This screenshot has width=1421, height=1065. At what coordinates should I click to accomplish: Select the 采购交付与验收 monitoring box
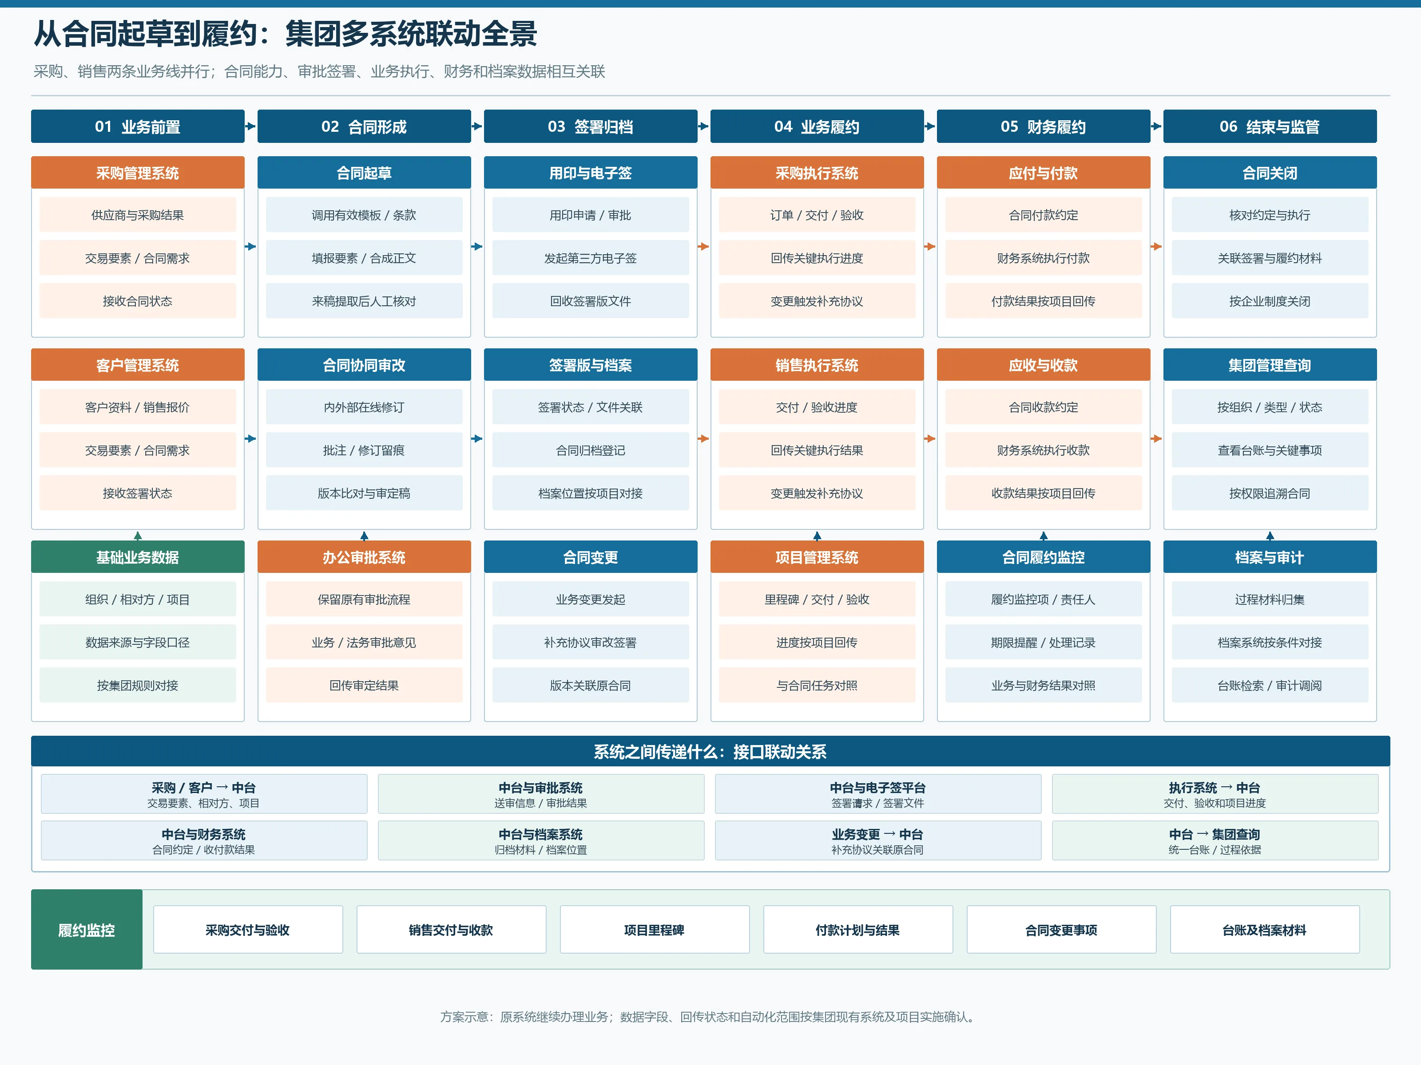tap(248, 930)
